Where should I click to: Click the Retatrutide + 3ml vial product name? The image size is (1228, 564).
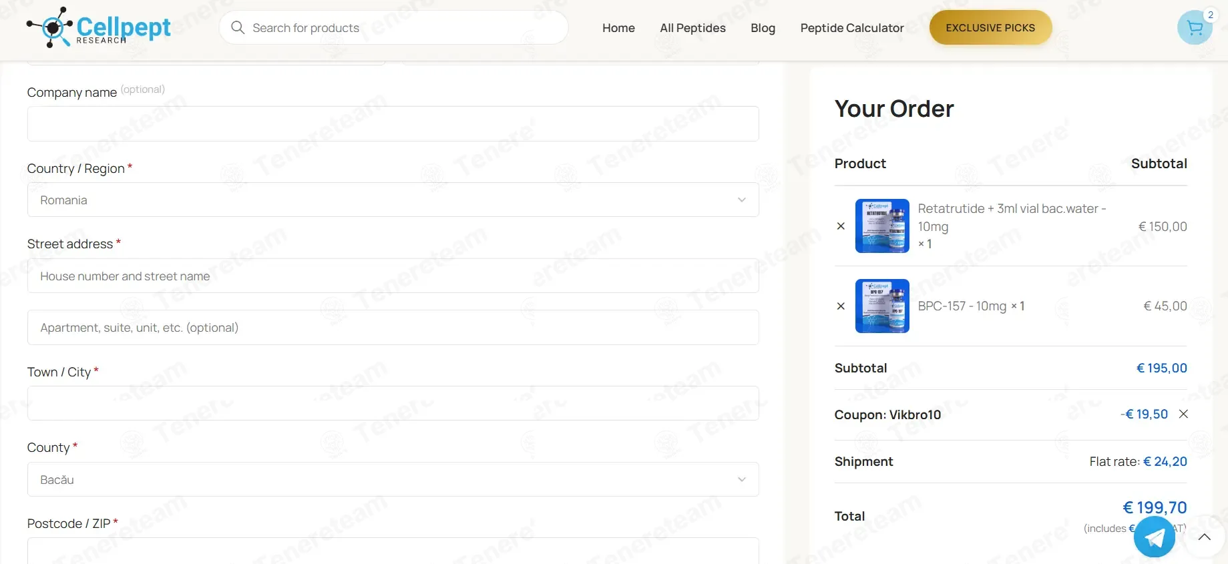click(x=1012, y=218)
